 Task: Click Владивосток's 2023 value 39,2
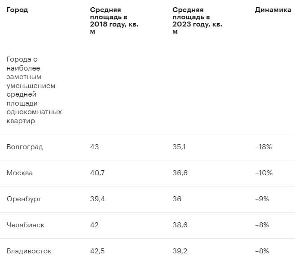point(181,251)
